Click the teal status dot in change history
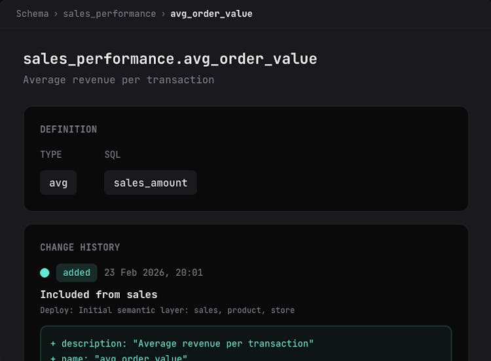This screenshot has height=361, width=491. pyautogui.click(x=45, y=273)
